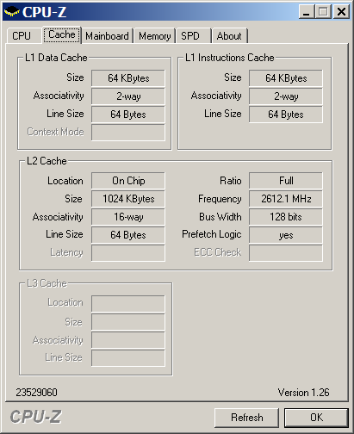Click the 'L1 Data Cache' group label

click(x=56, y=58)
